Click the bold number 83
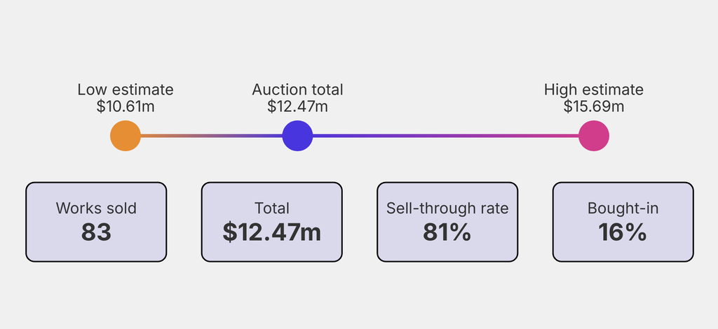The height and width of the screenshot is (329, 718). click(96, 232)
